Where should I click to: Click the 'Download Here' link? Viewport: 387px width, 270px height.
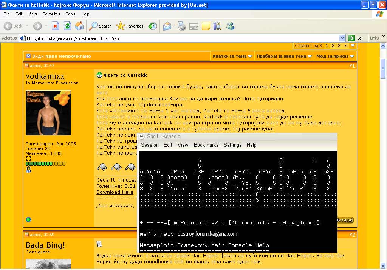click(115, 192)
